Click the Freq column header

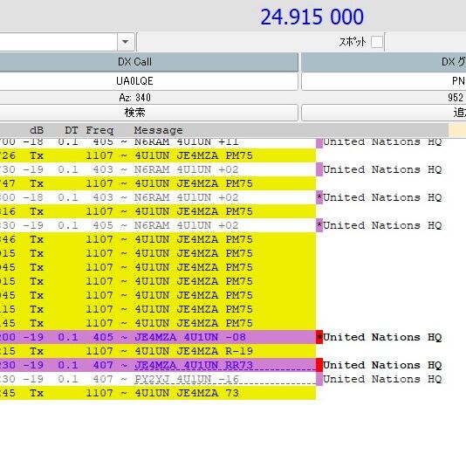[99, 130]
